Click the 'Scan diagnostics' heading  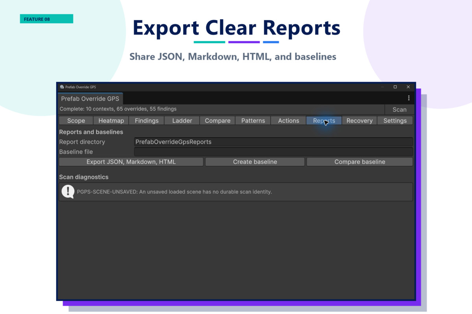[x=84, y=177]
